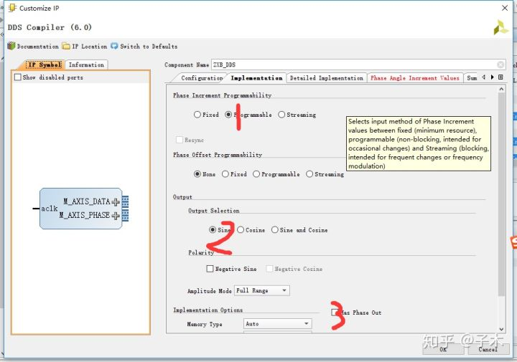Click the aclk port label
The height and width of the screenshot is (362, 517).
[x=49, y=209]
